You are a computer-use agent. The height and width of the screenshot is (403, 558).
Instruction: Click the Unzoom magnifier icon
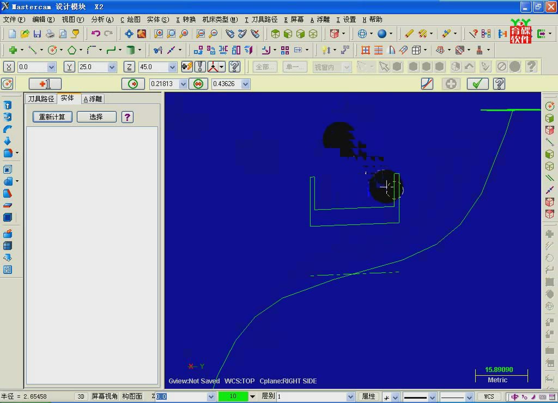click(x=213, y=34)
